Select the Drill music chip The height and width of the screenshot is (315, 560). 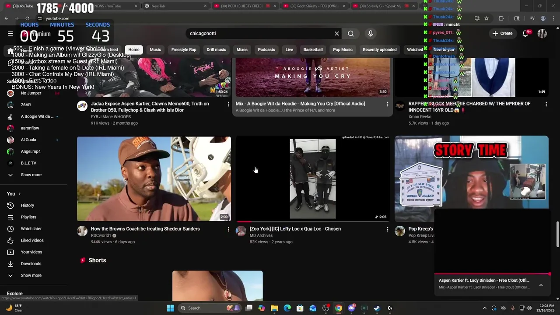(x=216, y=50)
